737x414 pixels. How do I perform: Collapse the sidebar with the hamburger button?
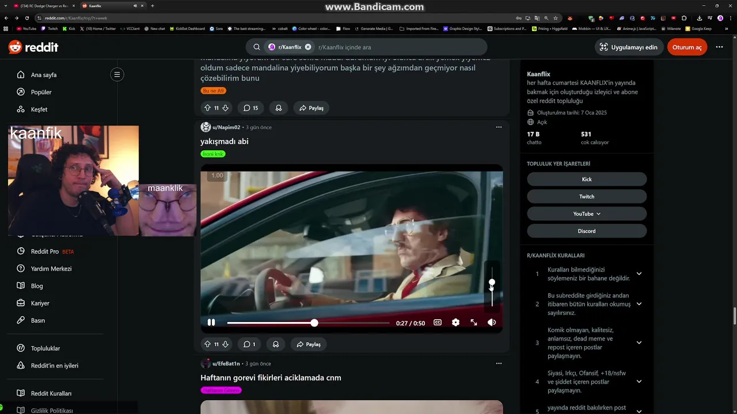[x=117, y=74]
